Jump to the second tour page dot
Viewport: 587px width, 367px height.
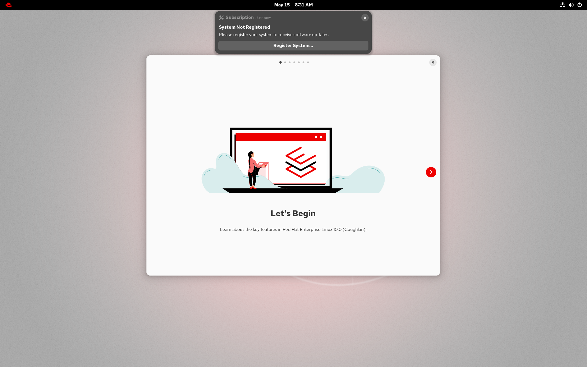coord(285,62)
